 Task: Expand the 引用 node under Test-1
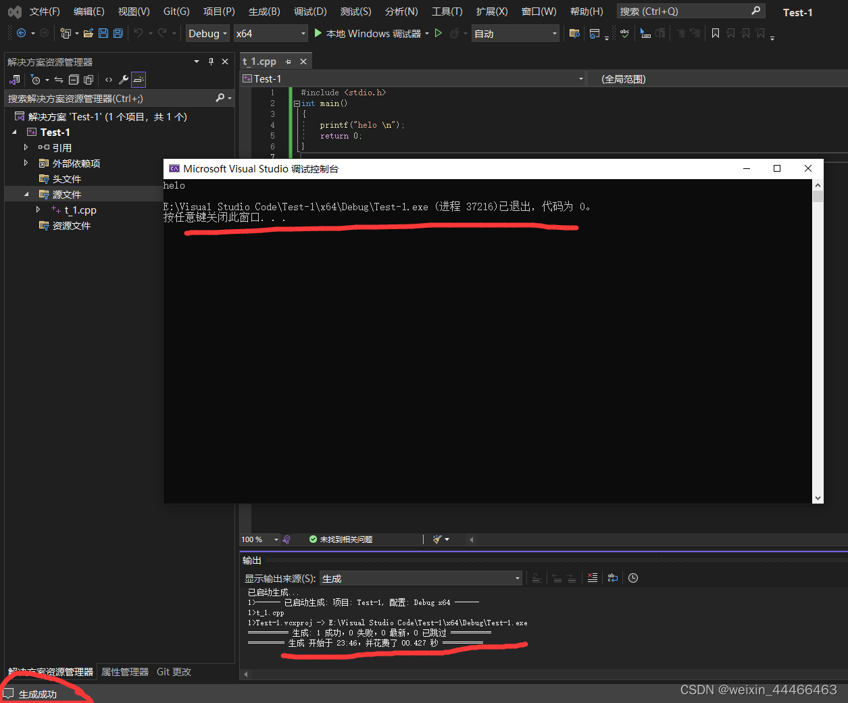click(27, 147)
